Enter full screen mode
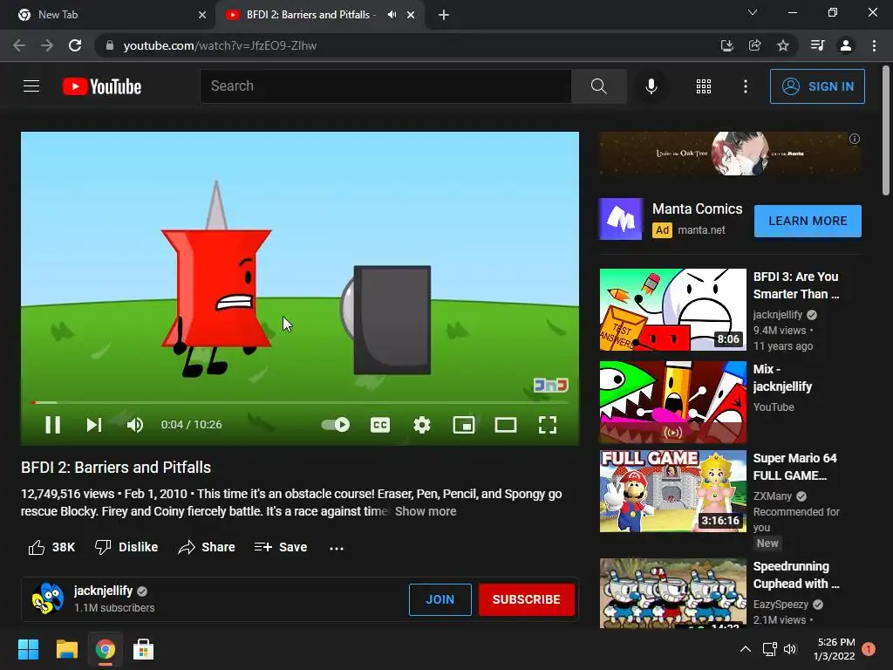Viewport: 893px width, 670px height. pyautogui.click(x=548, y=425)
